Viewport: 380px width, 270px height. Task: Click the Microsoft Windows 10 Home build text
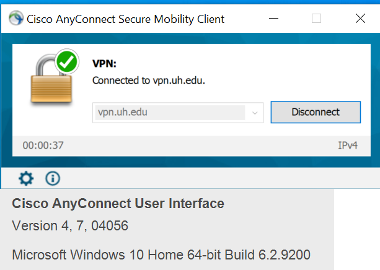(x=161, y=255)
